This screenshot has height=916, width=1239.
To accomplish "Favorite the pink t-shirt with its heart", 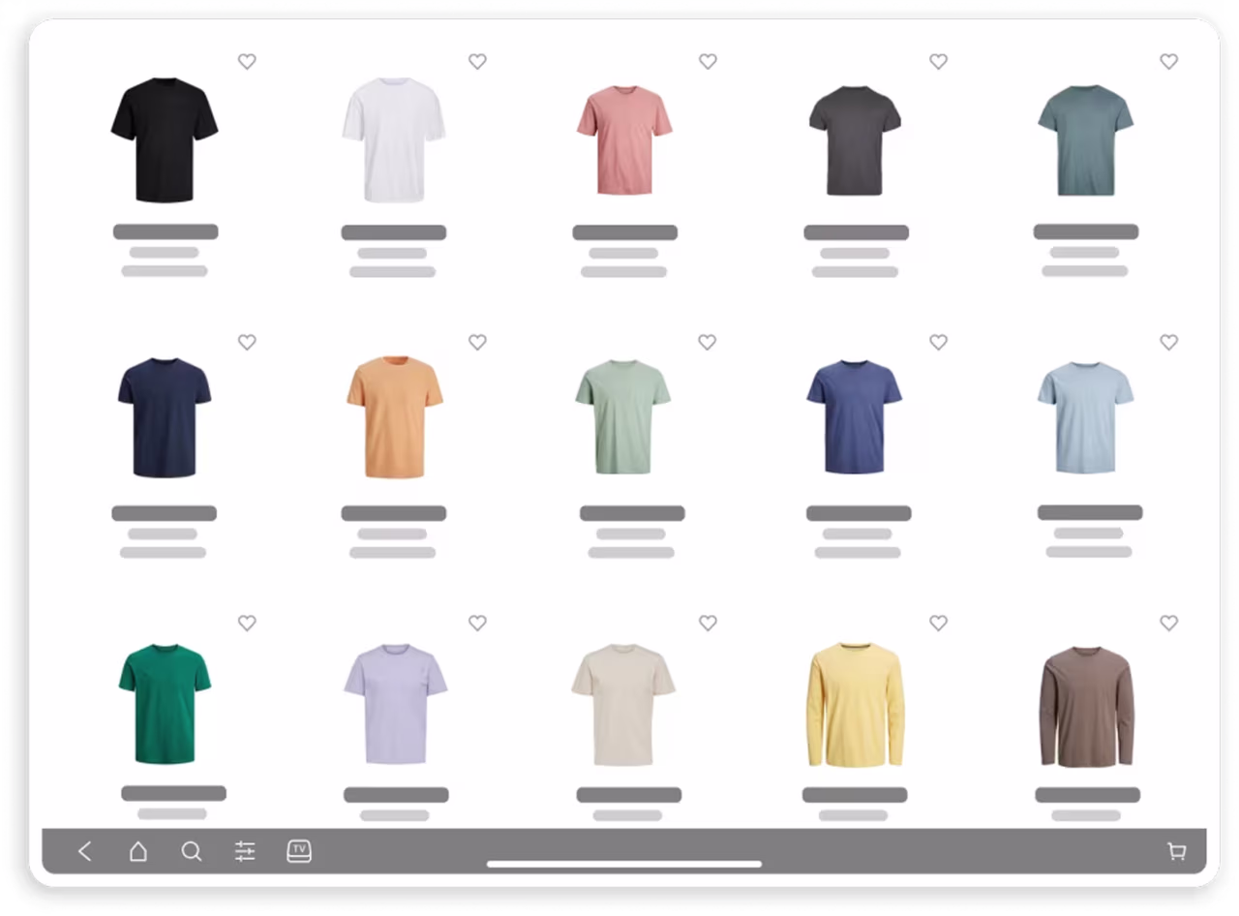I will (708, 61).
